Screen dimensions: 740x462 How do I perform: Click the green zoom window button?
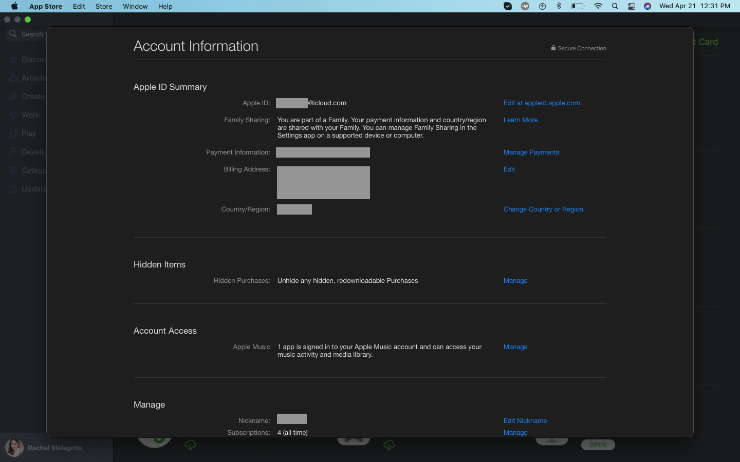28,20
